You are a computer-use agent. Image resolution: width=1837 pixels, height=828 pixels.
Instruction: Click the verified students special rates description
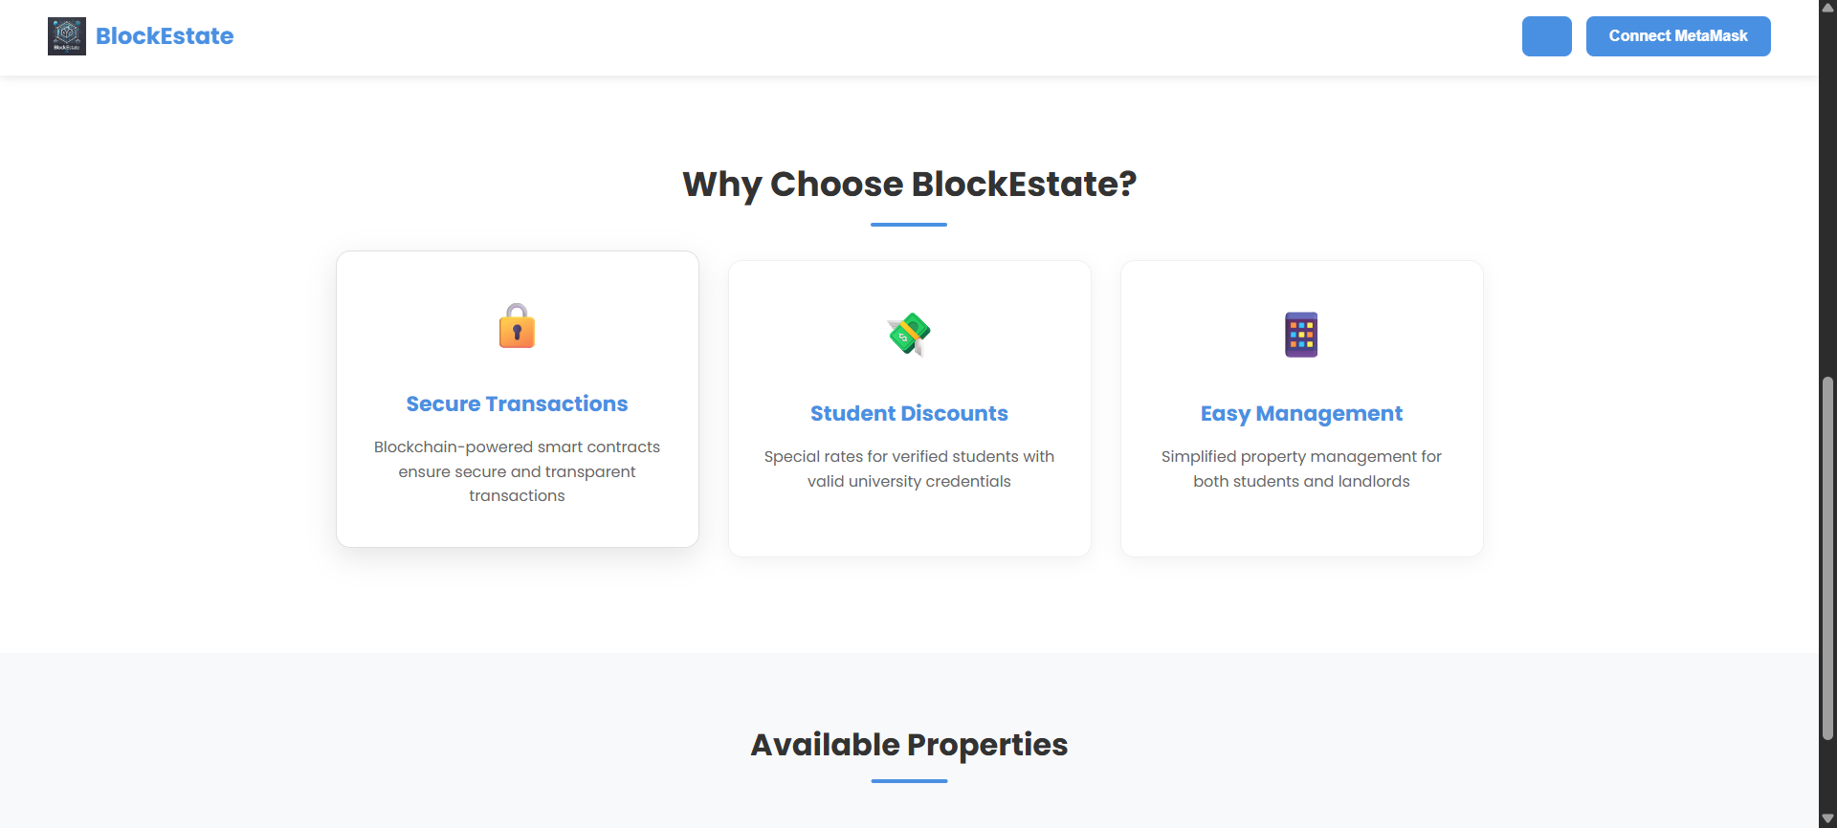pos(909,468)
